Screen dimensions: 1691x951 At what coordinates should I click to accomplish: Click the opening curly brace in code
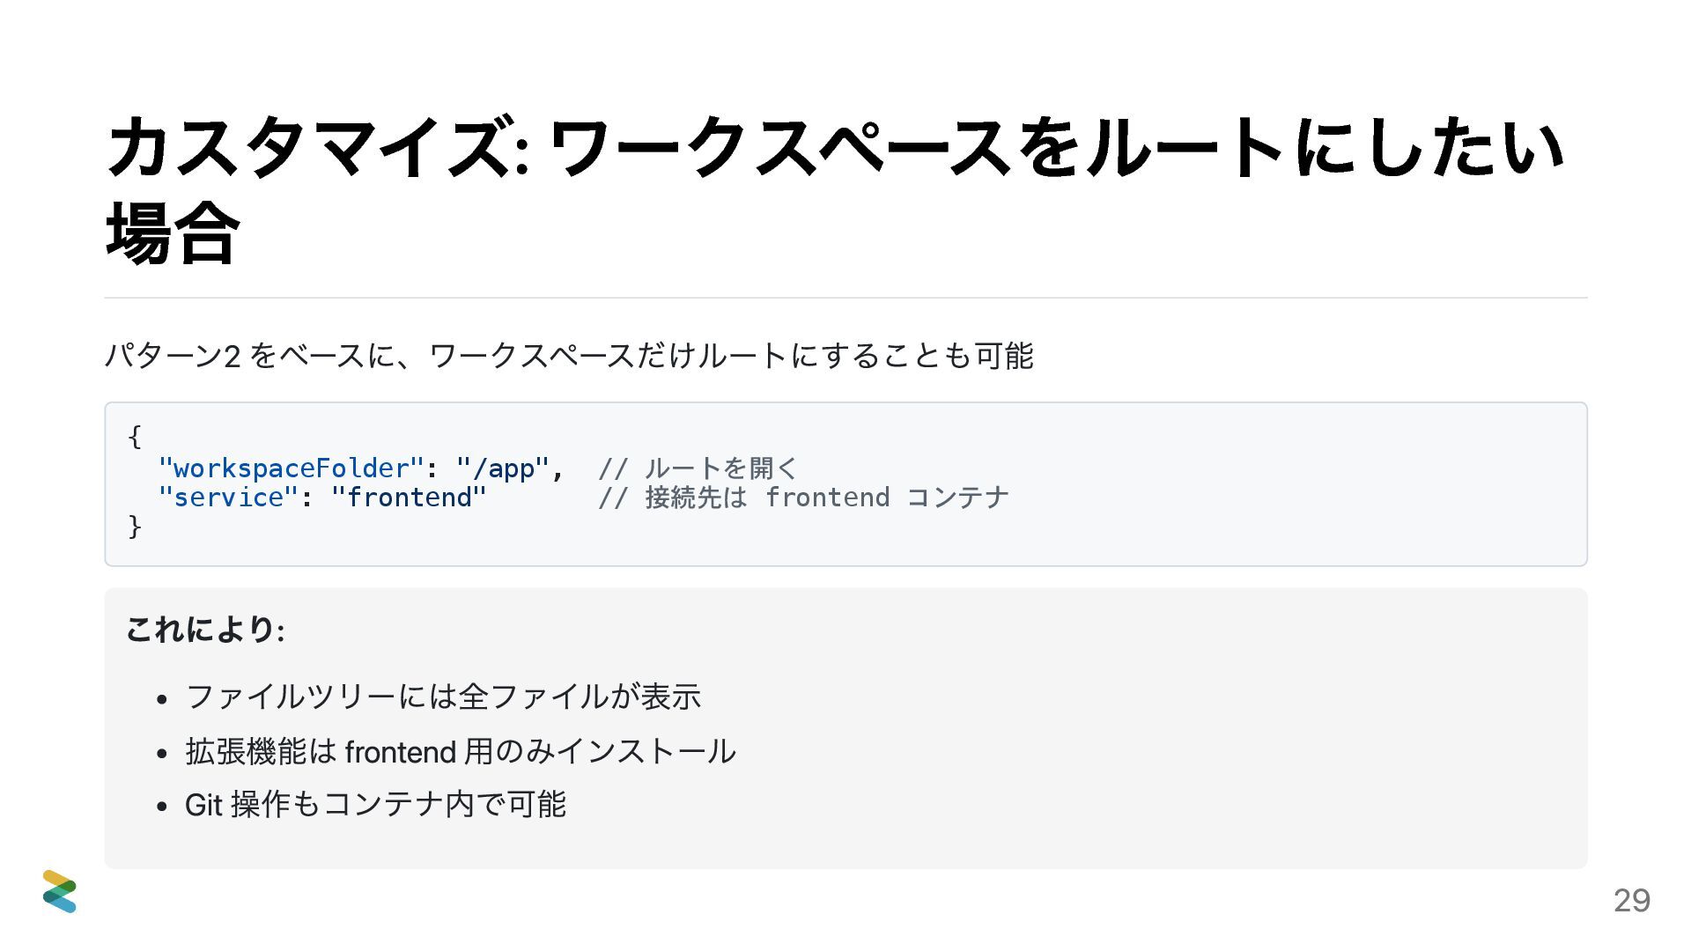135,436
